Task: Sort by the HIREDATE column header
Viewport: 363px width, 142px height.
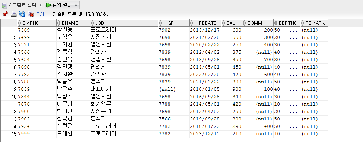Action: (x=205, y=23)
